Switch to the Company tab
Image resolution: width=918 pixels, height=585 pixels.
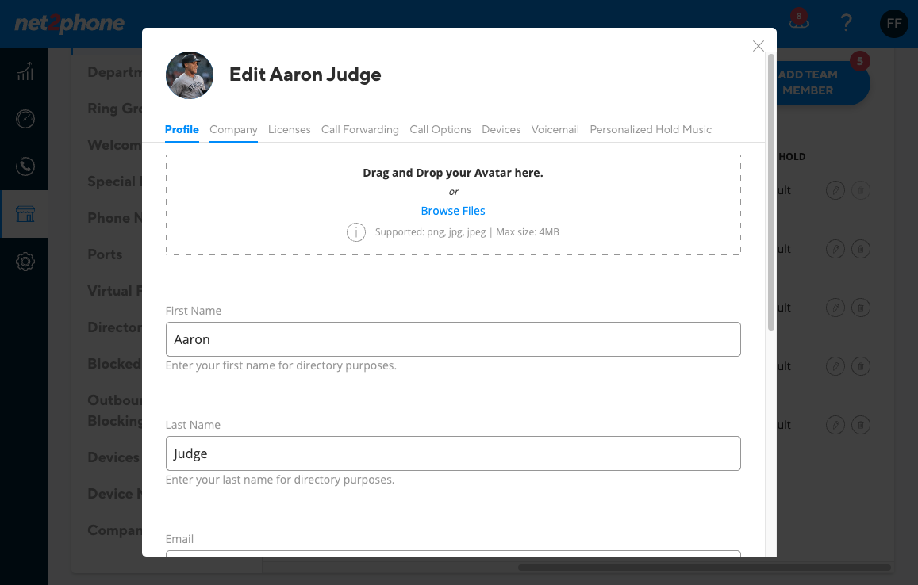pyautogui.click(x=233, y=129)
